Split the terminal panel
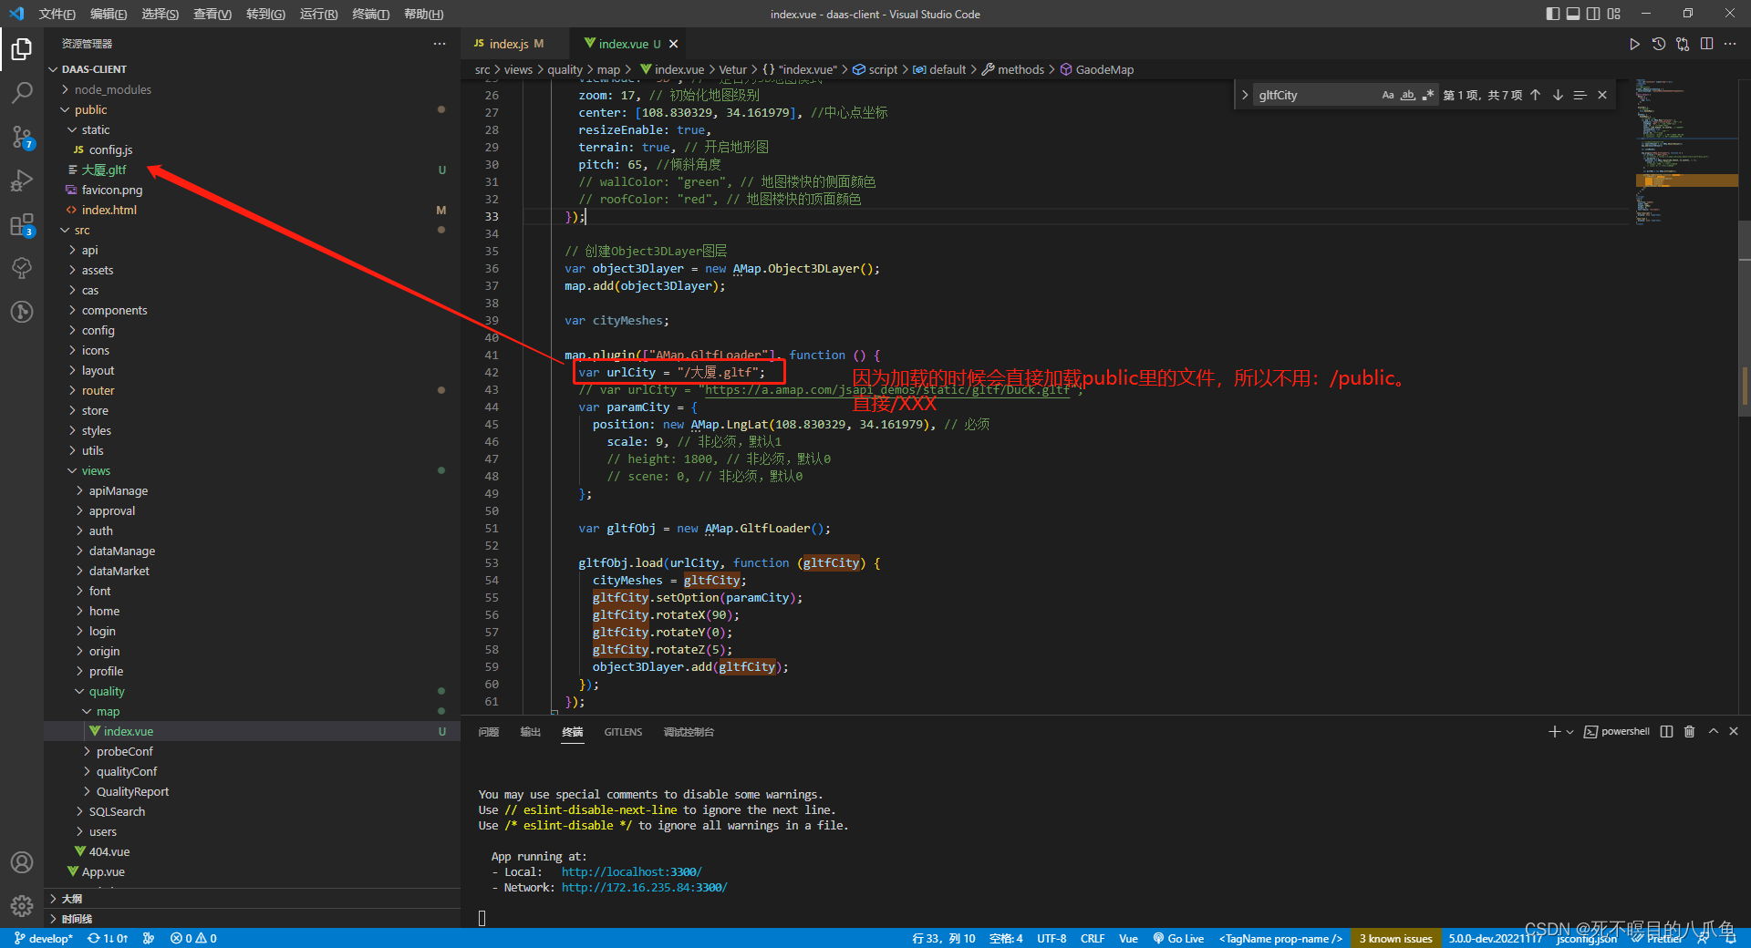The height and width of the screenshot is (948, 1751). pos(1667,731)
